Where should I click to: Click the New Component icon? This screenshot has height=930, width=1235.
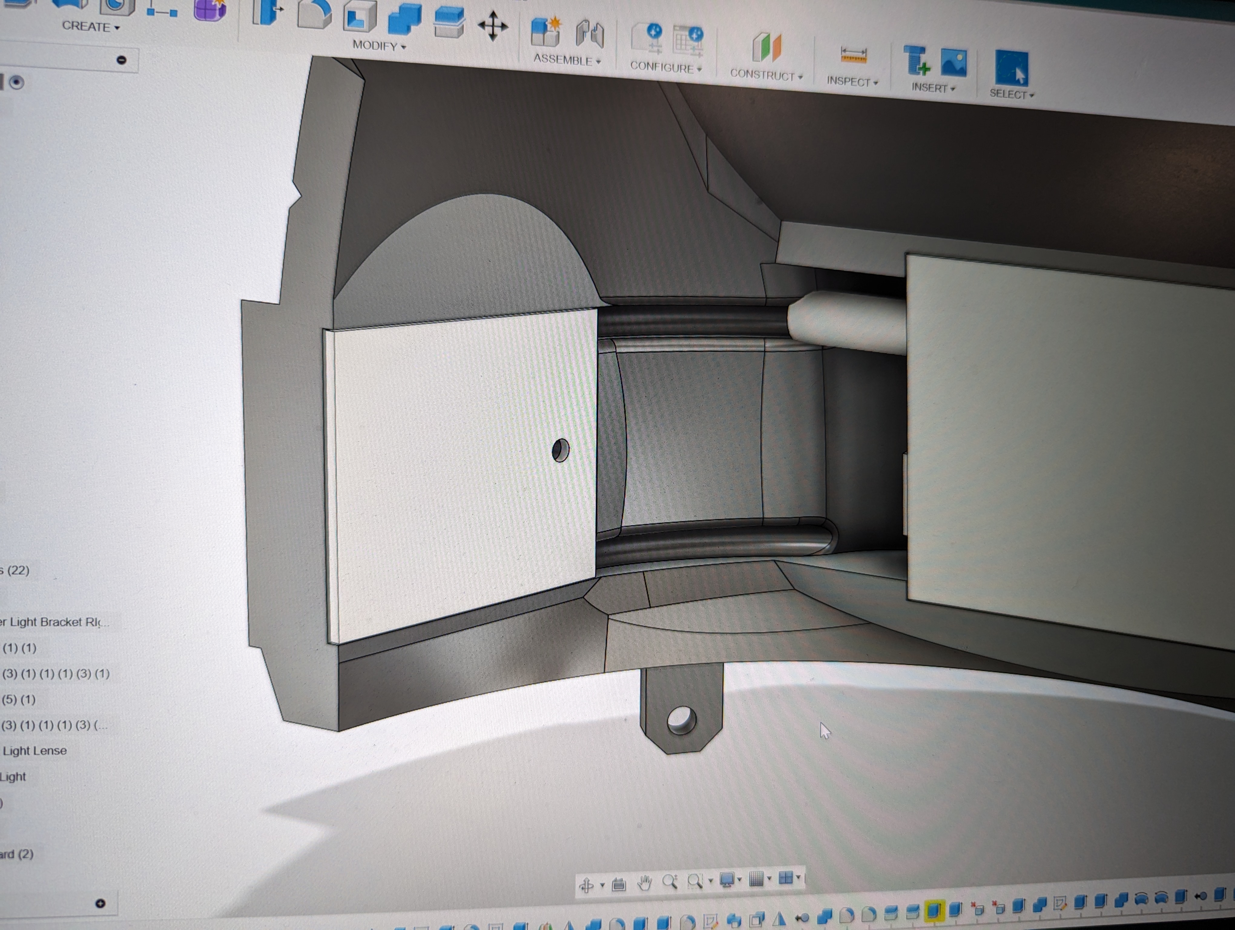pyautogui.click(x=545, y=32)
